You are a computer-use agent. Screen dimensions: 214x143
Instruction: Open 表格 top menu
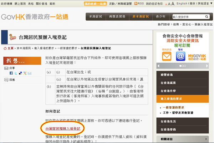(x=31, y=4)
